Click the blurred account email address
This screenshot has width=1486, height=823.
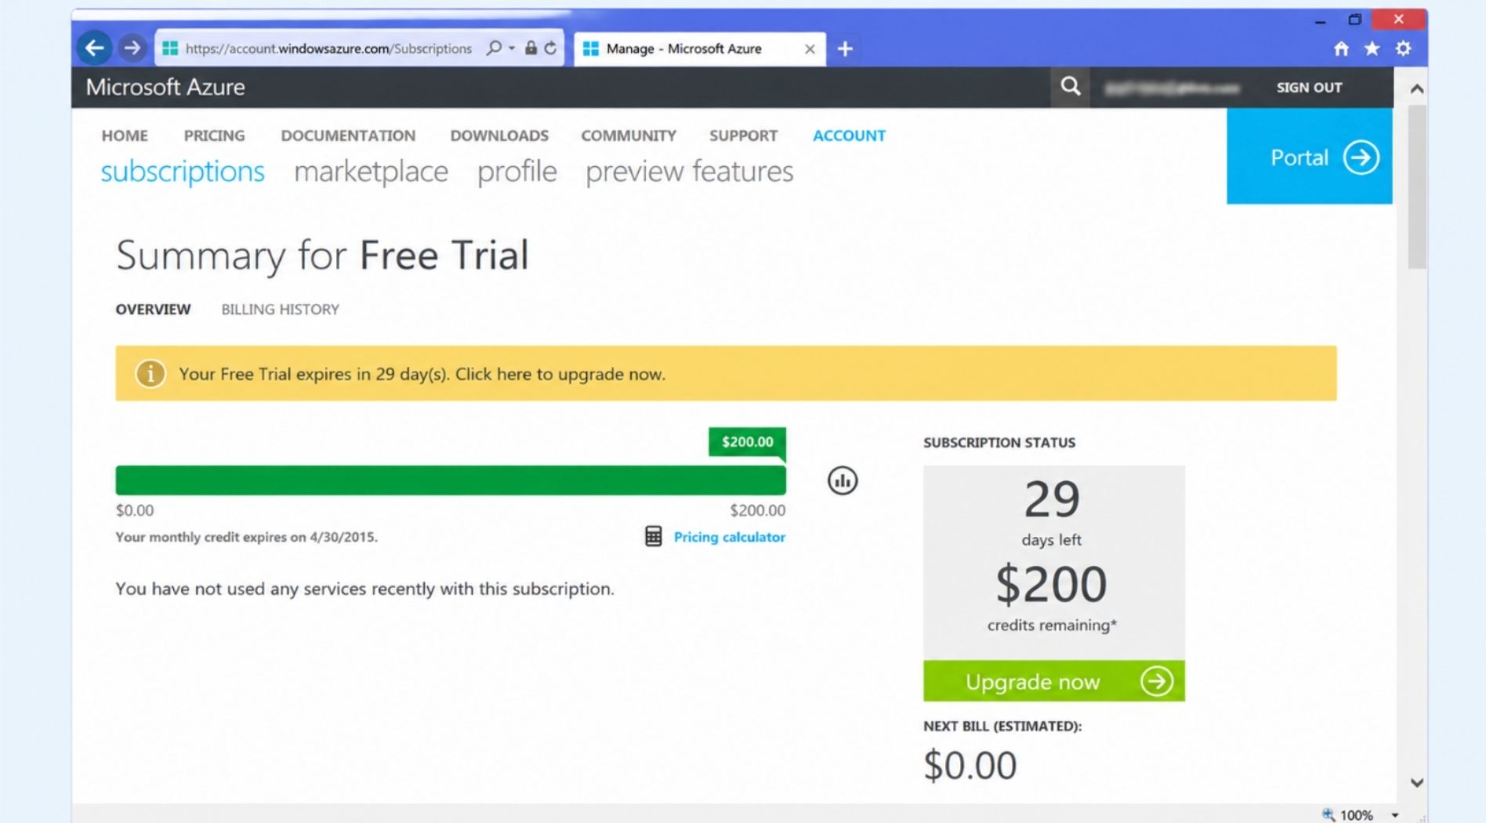[x=1172, y=88]
